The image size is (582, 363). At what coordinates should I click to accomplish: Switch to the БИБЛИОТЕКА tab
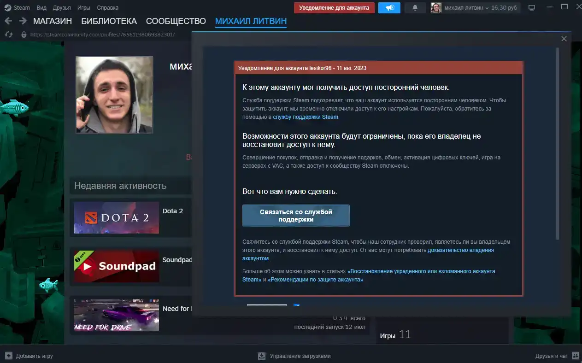(x=109, y=21)
